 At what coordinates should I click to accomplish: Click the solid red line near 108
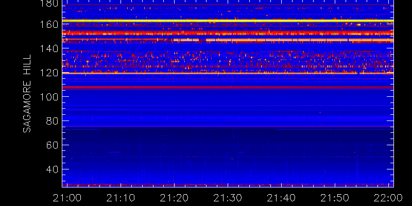click(228, 87)
